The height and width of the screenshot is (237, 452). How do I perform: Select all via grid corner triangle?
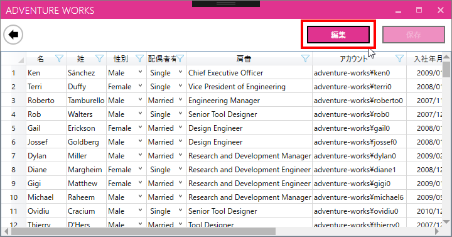[x=21, y=60]
